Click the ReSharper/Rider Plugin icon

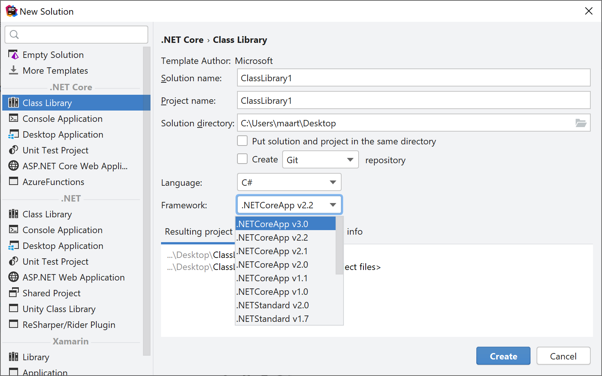coord(14,324)
